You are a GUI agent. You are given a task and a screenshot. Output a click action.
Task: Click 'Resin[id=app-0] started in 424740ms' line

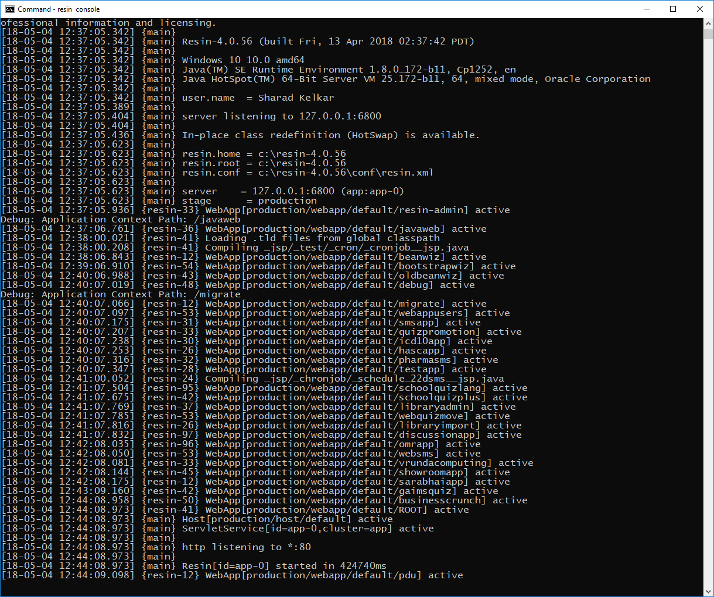(284, 566)
